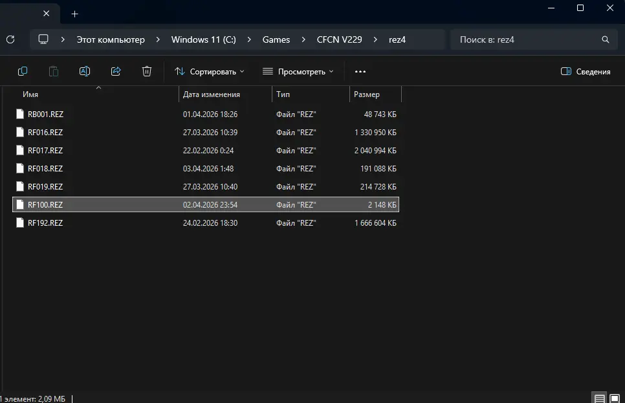The width and height of the screenshot is (625, 403).
Task: Go to Windows 11 (C:) breadcrumb
Action: click(204, 39)
